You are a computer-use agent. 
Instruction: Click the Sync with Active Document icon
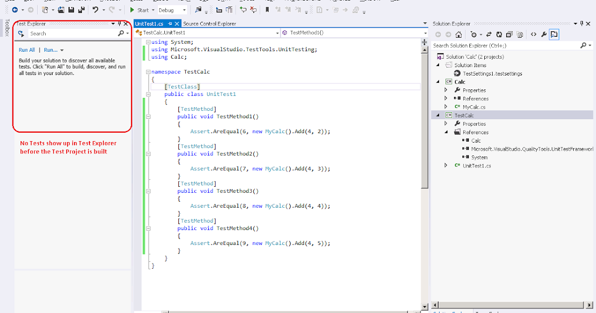[488, 34]
